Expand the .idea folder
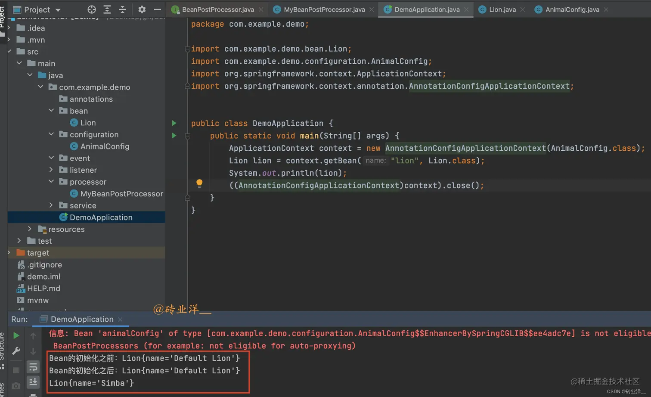This screenshot has width=651, height=397. (9, 28)
